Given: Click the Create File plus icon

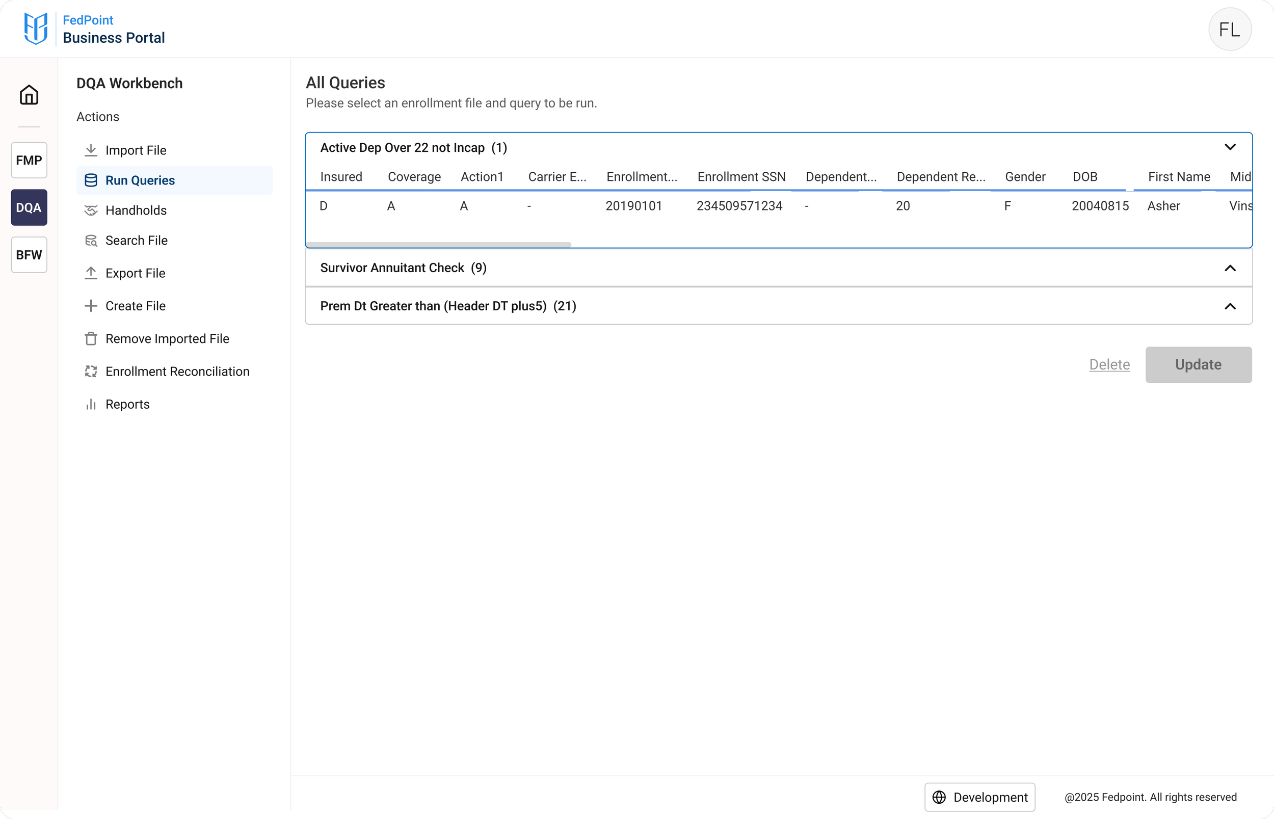Looking at the screenshot, I should 91,306.
